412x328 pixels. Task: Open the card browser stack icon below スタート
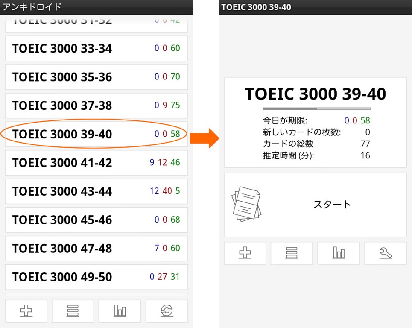click(292, 253)
